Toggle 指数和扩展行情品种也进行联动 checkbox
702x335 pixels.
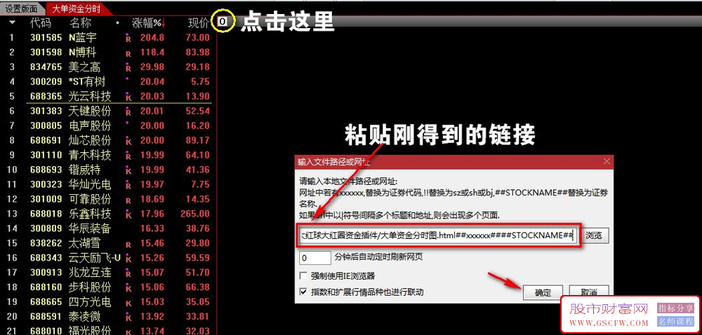pyautogui.click(x=303, y=292)
